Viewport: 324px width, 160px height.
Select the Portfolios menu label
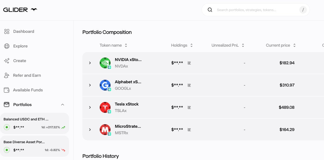point(22,105)
